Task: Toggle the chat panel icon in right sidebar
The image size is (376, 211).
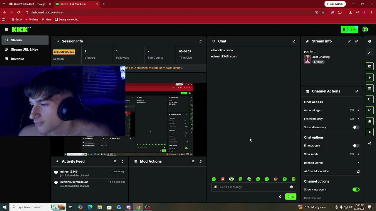Action: click(370, 99)
